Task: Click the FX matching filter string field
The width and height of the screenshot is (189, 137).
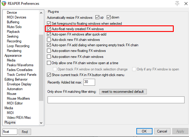Action: click(116, 100)
